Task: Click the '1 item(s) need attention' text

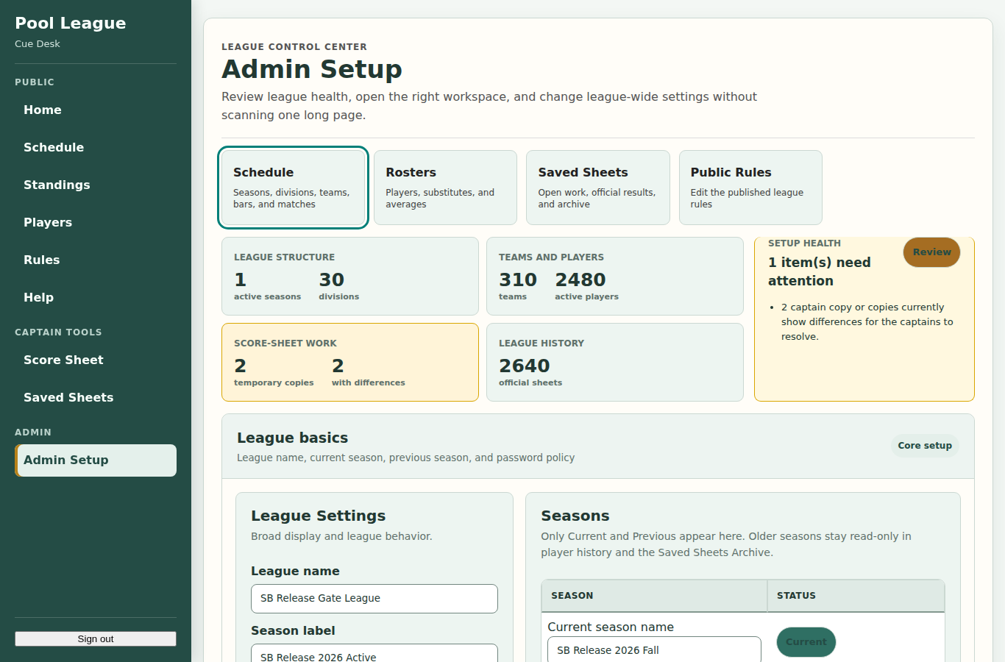Action: click(820, 271)
